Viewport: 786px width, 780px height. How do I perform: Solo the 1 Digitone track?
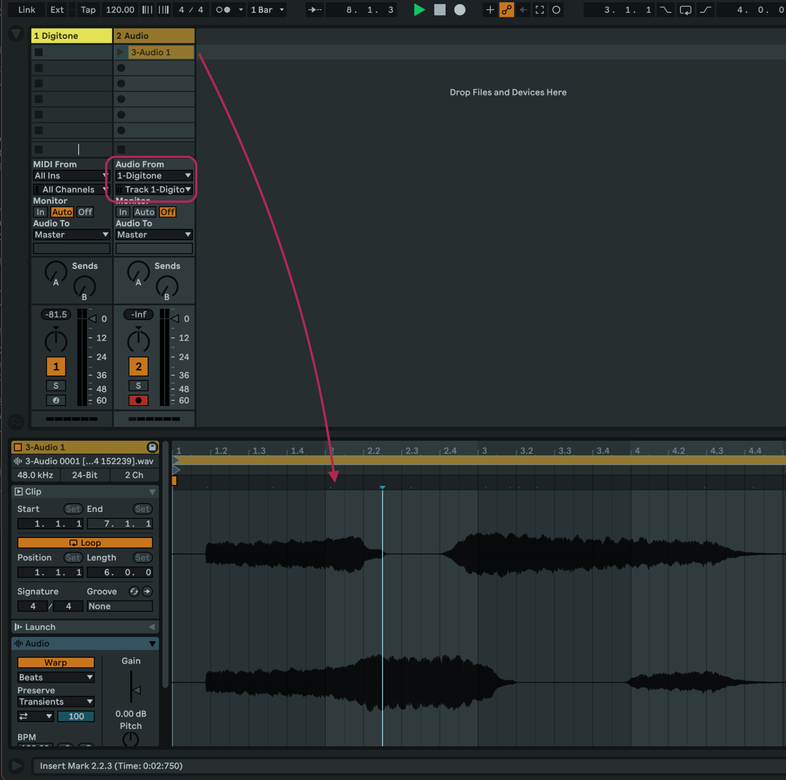56,385
